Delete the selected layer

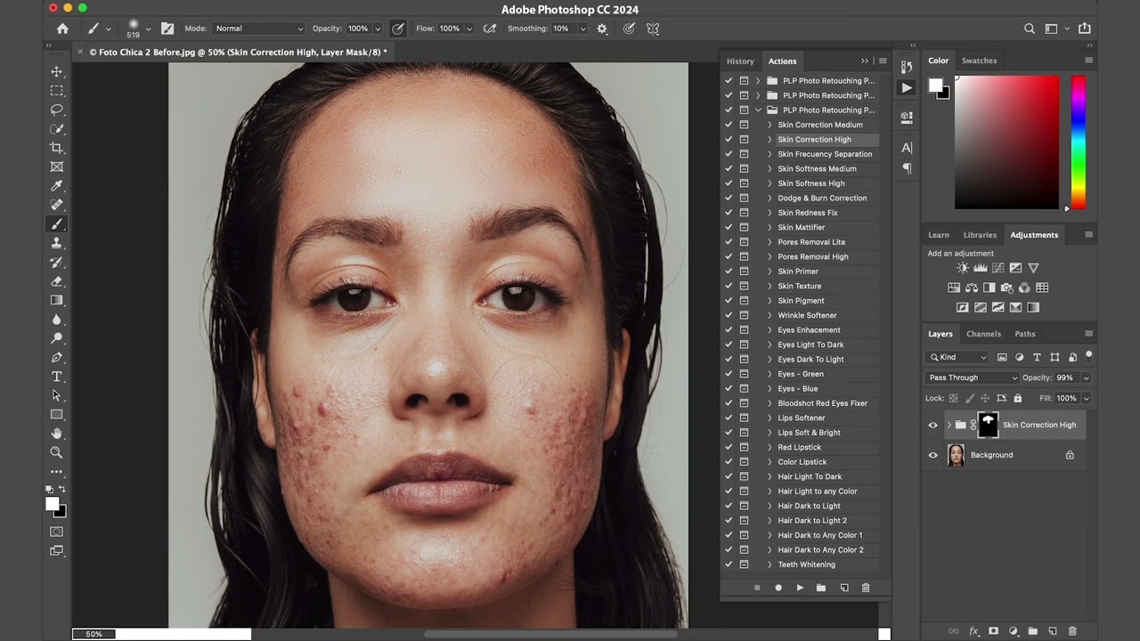(x=1072, y=631)
